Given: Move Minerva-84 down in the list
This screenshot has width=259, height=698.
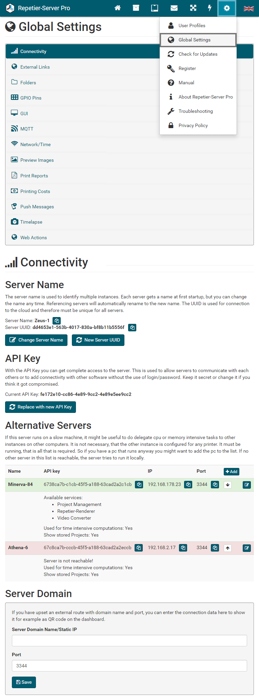Looking at the screenshot, I should 228,485.
